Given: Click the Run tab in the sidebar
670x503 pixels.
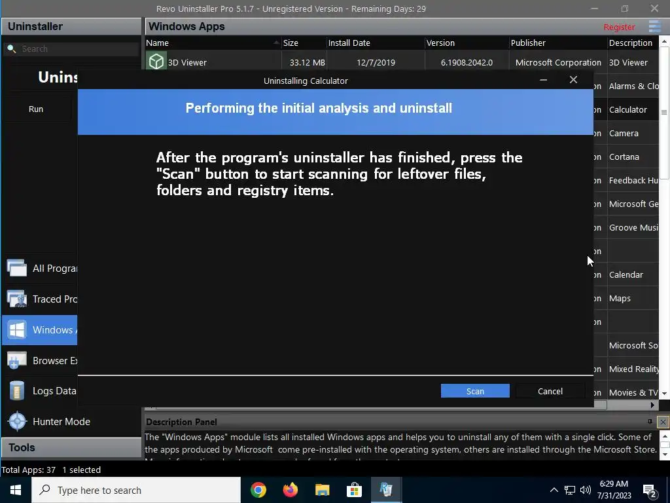Looking at the screenshot, I should click(x=36, y=109).
